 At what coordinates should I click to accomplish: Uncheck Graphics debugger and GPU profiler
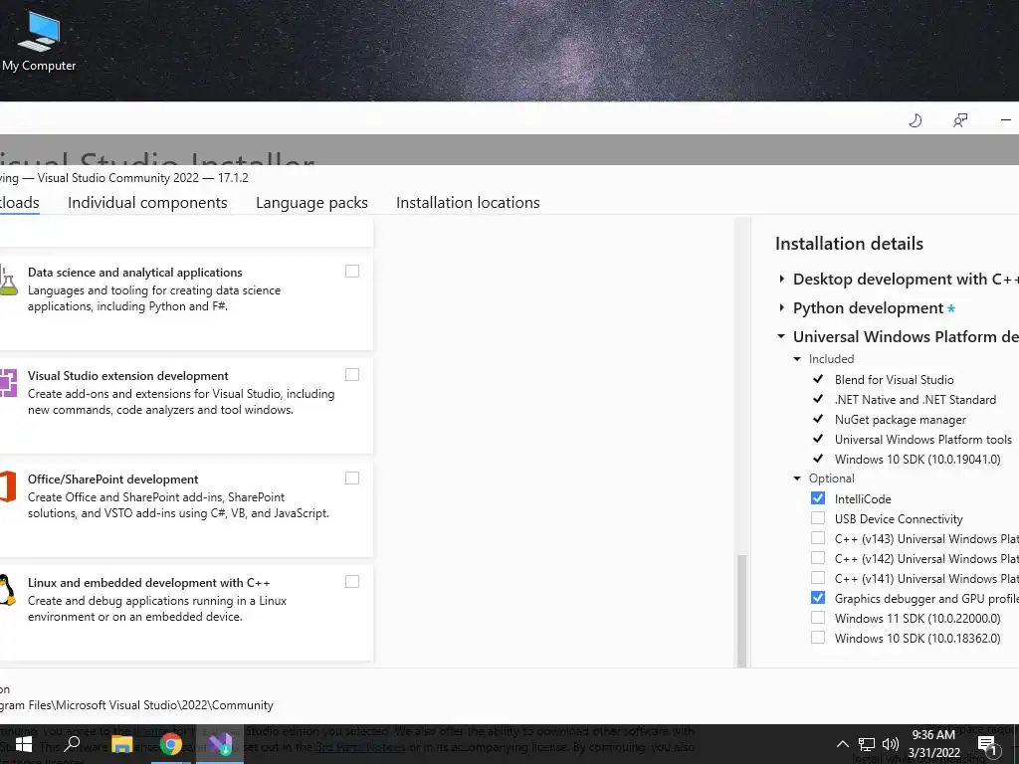[x=818, y=598]
